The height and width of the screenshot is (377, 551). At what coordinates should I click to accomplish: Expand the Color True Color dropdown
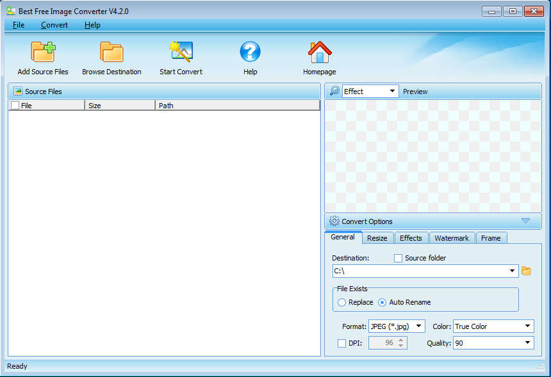[x=527, y=326]
